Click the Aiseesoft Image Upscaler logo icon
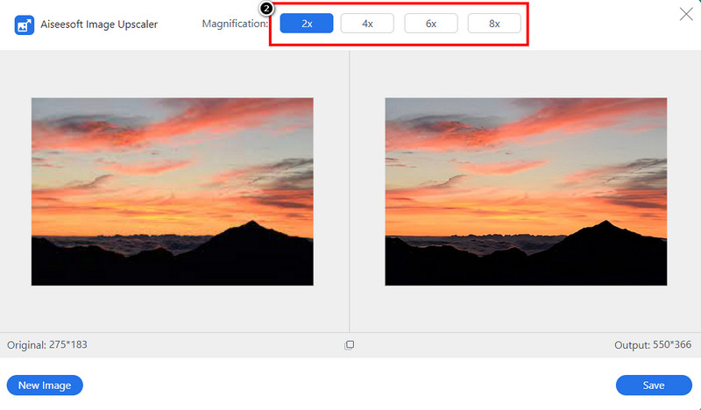Screen dimensions: 701x410 click(x=25, y=25)
